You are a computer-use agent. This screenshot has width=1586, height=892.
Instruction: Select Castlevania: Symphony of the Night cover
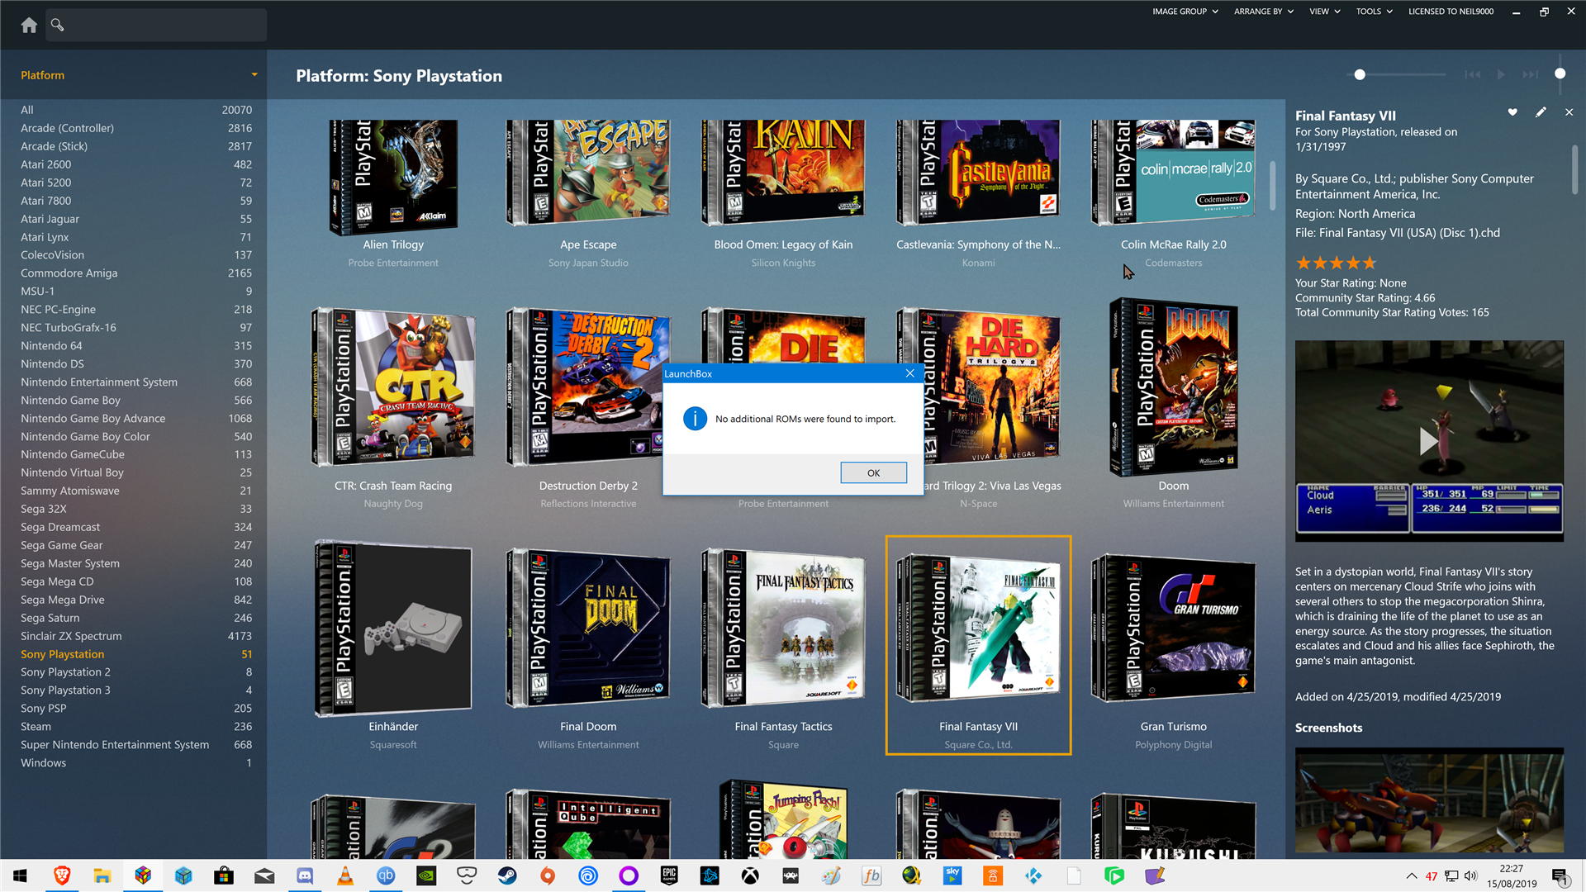[x=978, y=173]
